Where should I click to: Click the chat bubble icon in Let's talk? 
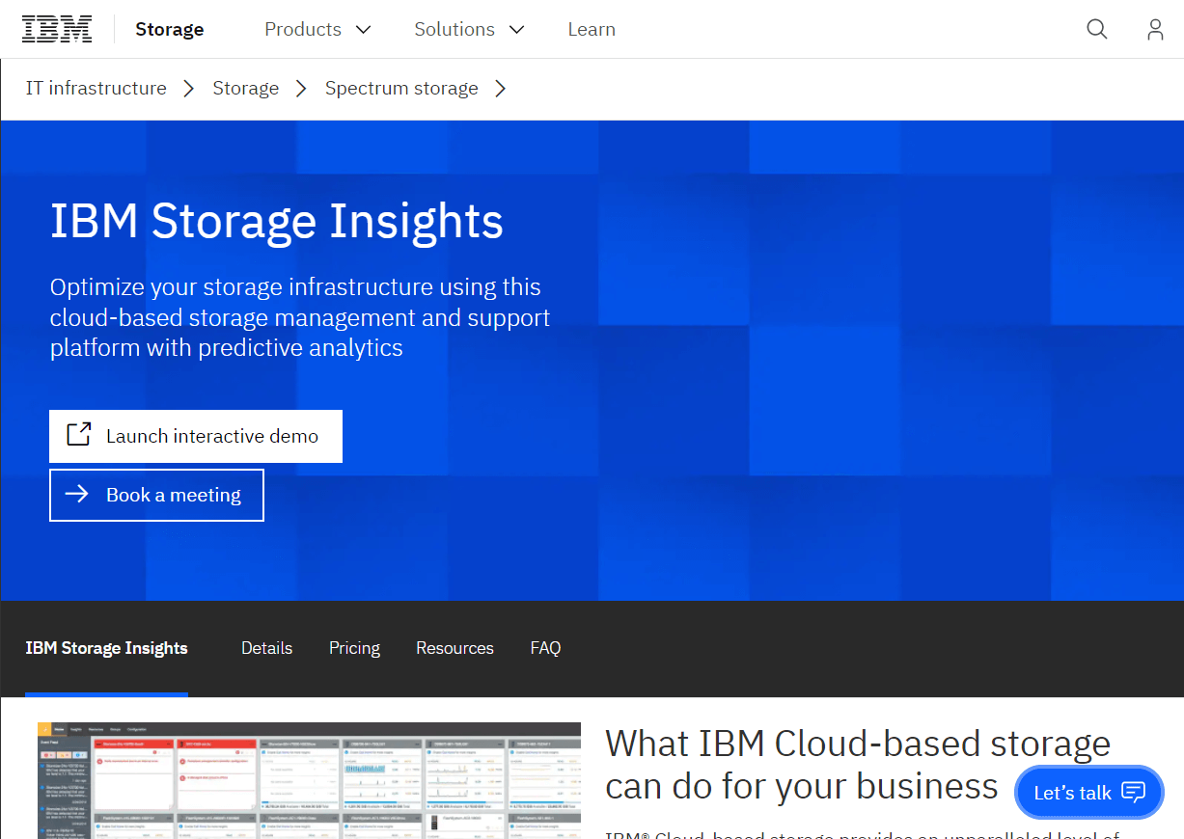[1134, 793]
